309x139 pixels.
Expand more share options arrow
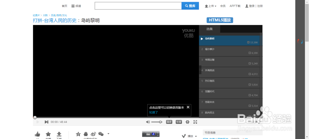coord(108,134)
